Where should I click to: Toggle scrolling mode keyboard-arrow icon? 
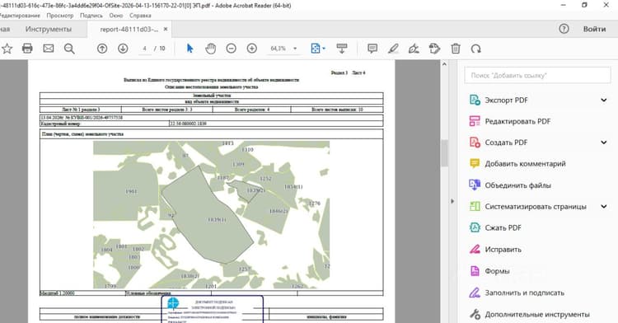342,49
